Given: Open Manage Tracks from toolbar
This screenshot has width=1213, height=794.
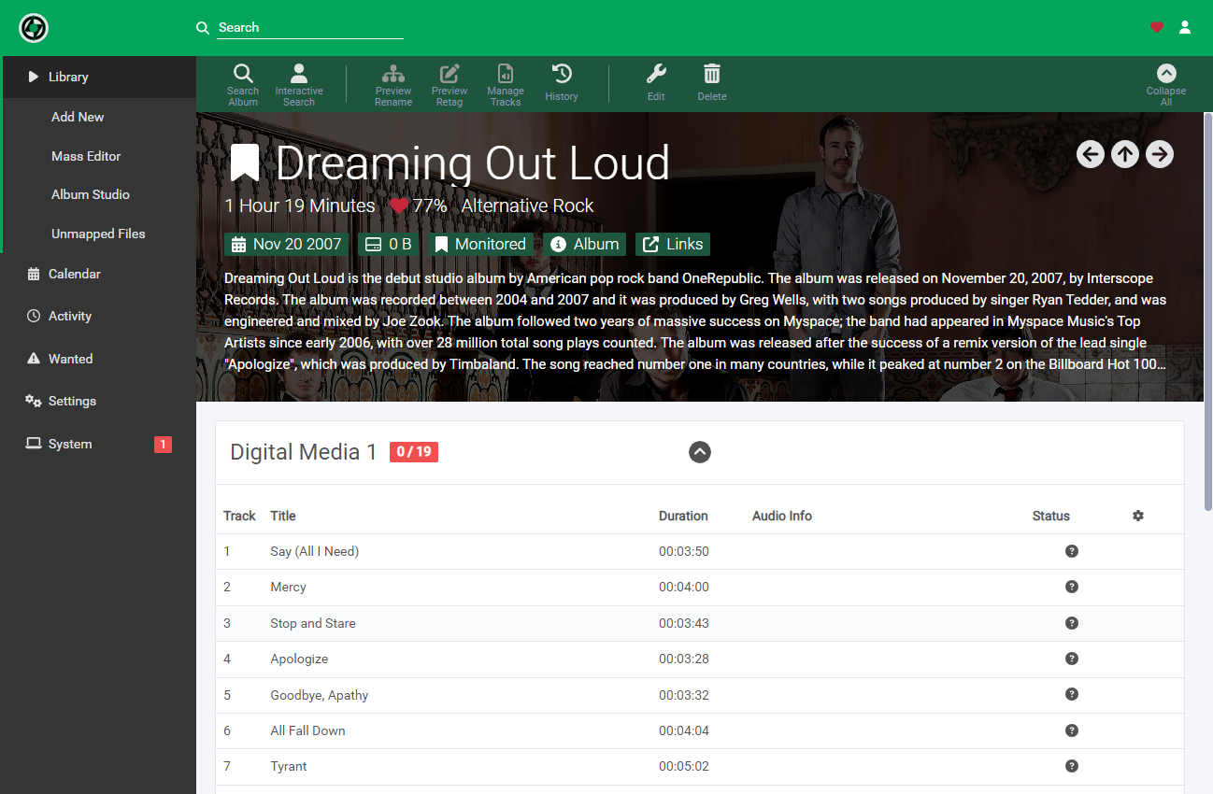Looking at the screenshot, I should click(506, 85).
